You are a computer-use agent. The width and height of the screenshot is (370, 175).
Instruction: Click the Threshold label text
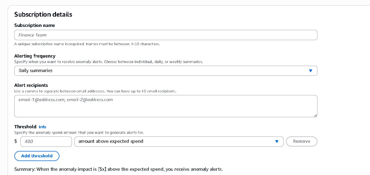[x=25, y=127]
